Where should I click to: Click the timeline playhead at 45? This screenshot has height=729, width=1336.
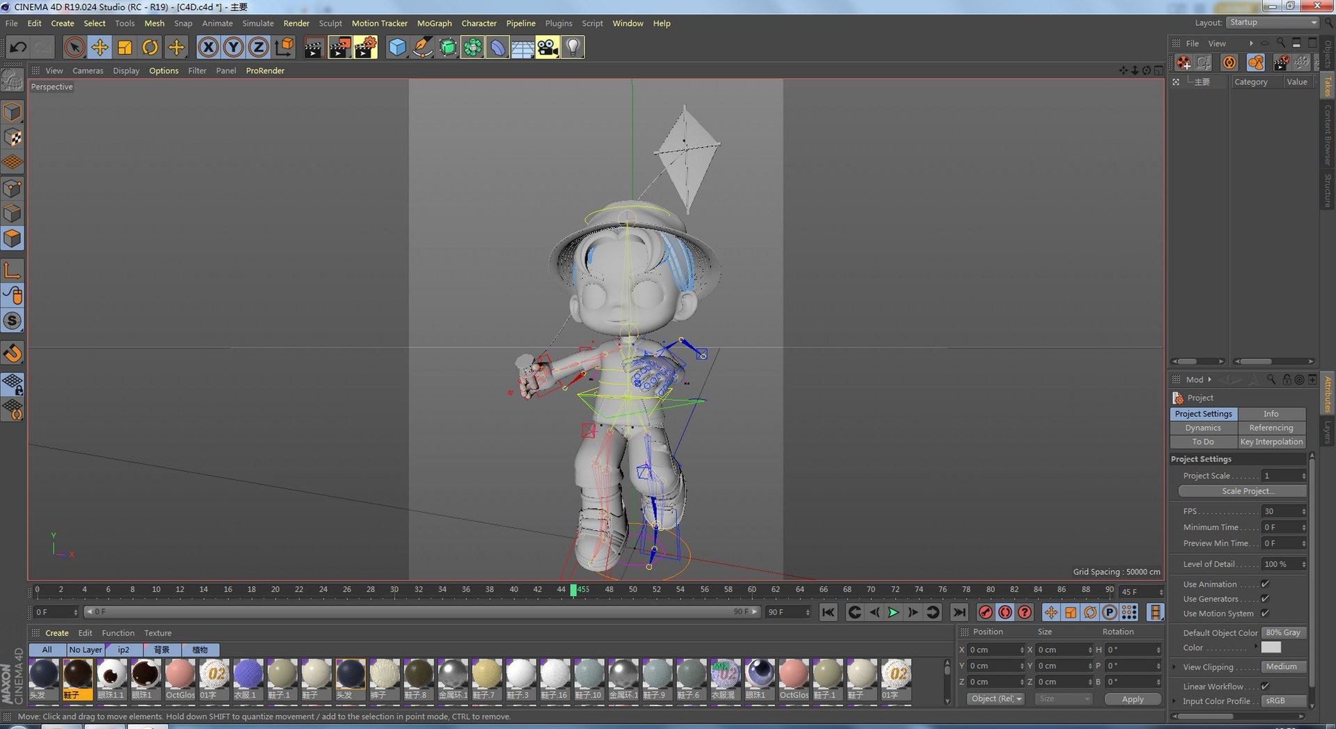tap(573, 589)
